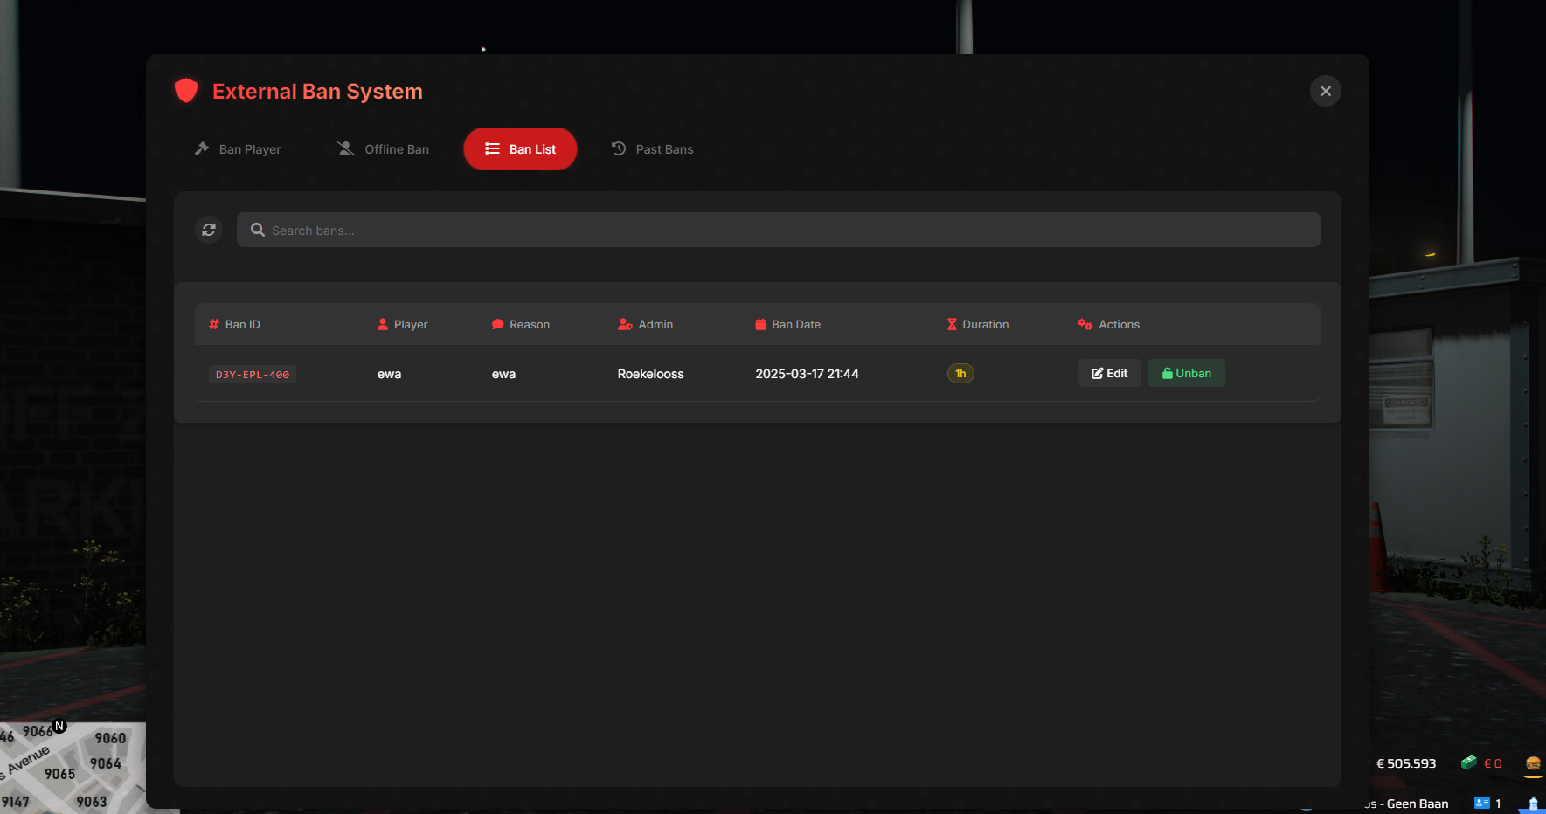The height and width of the screenshot is (814, 1546).
Task: Open the Ban List tab
Action: click(x=519, y=148)
